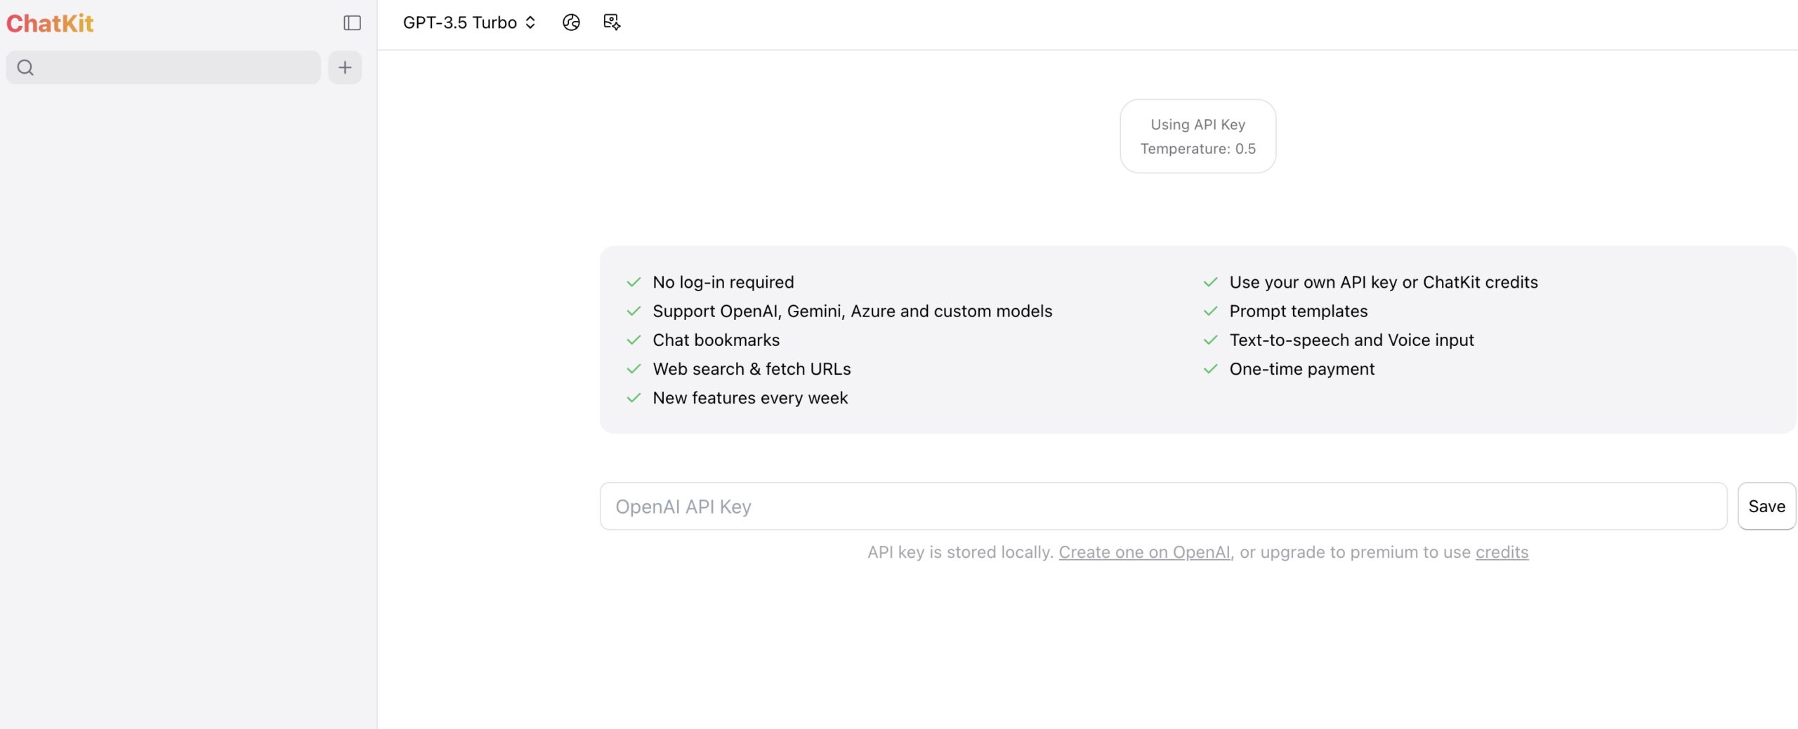Open the GPT-3.5 Turbo model dropdown
Image resolution: width=1798 pixels, height=729 pixels.
click(468, 22)
